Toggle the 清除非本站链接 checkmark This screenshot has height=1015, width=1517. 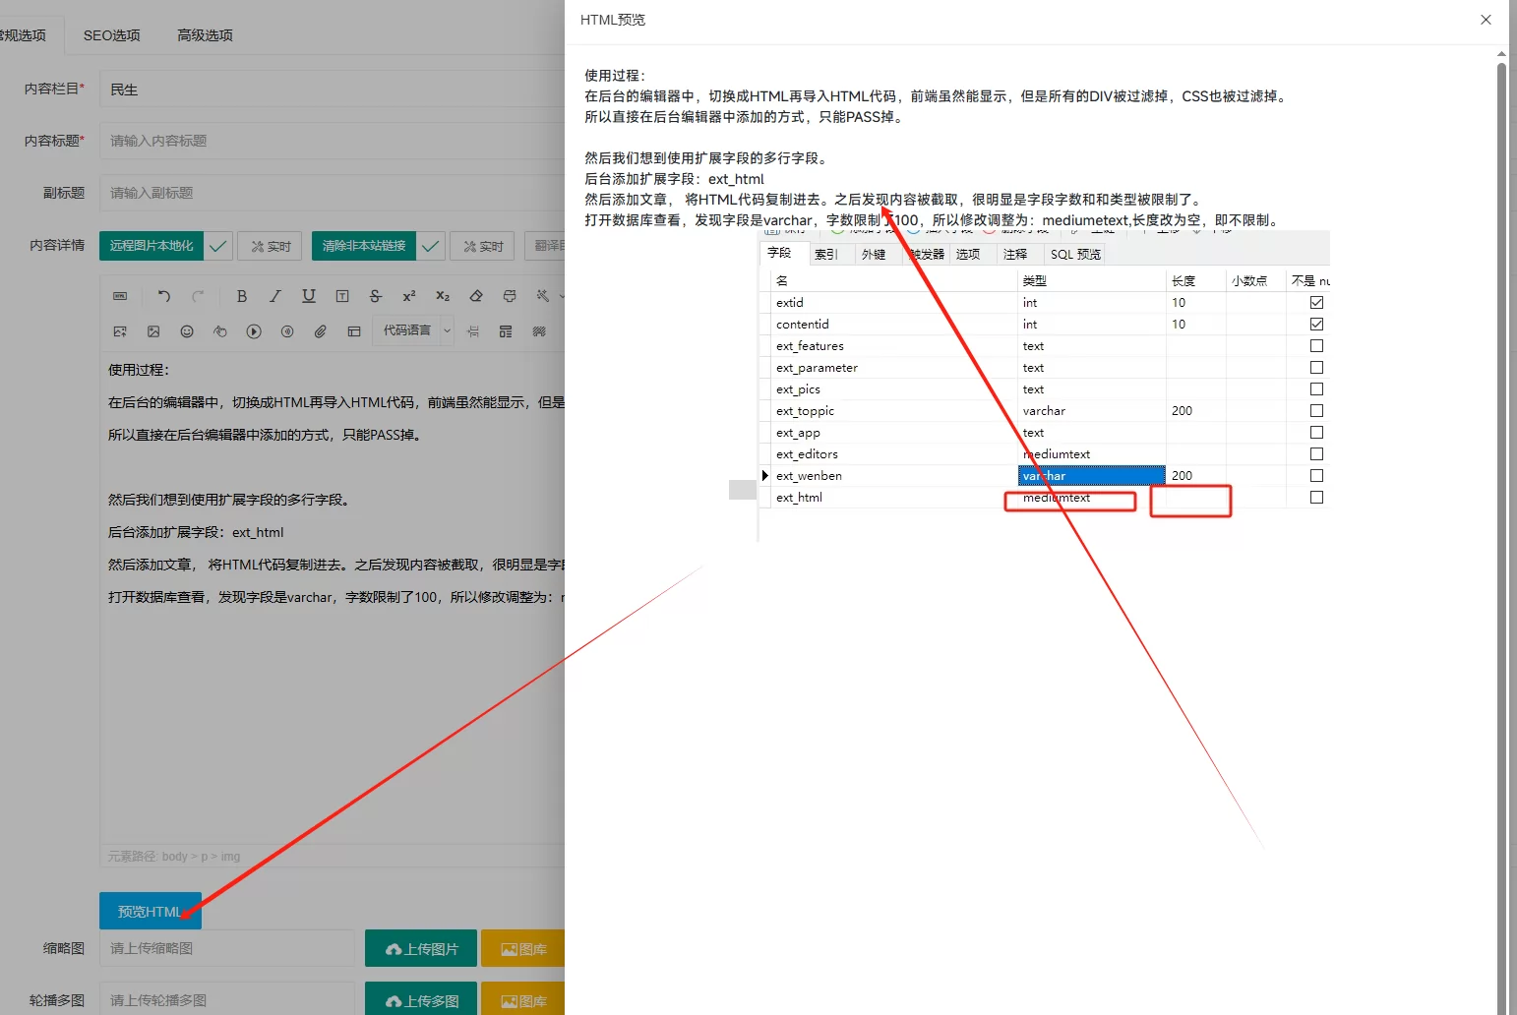point(430,246)
